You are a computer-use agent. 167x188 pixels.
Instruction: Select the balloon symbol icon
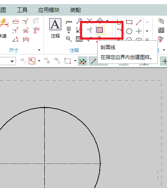click(79, 21)
